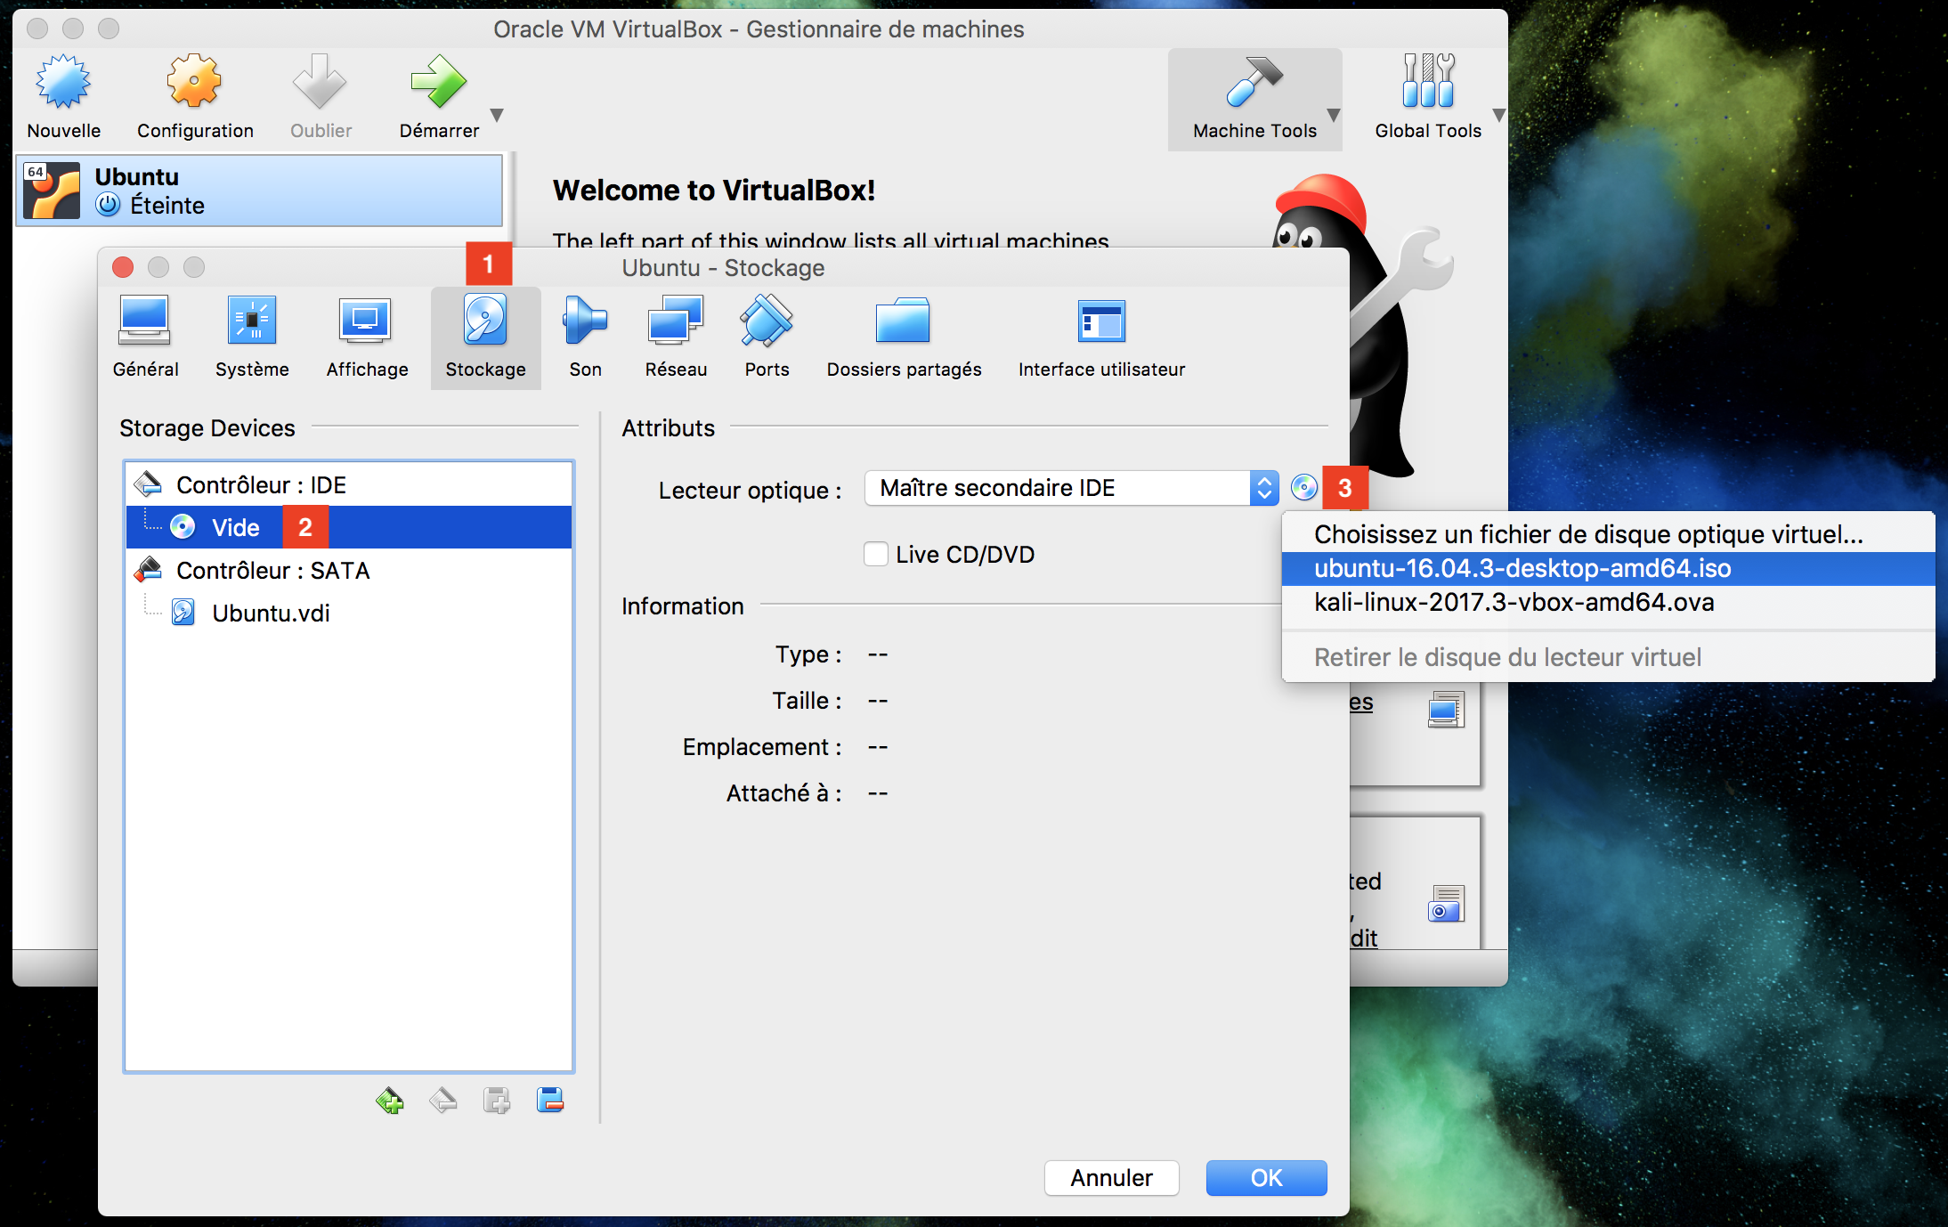Click the Nouvelle toolbar icon
This screenshot has width=1948, height=1227.
(63, 82)
